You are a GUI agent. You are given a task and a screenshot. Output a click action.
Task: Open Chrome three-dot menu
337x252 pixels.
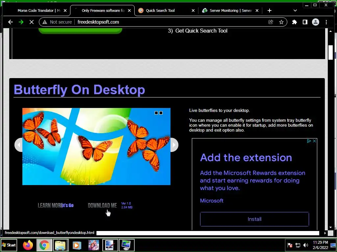pos(326,22)
